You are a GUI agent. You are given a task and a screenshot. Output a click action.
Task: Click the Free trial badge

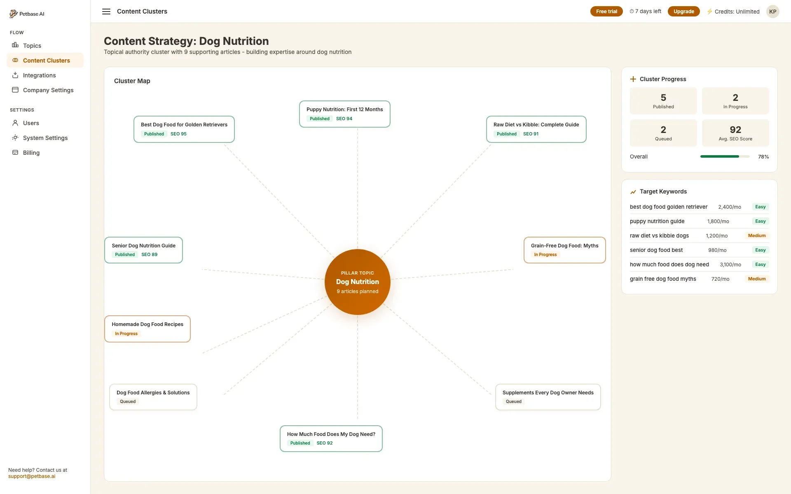click(x=606, y=11)
